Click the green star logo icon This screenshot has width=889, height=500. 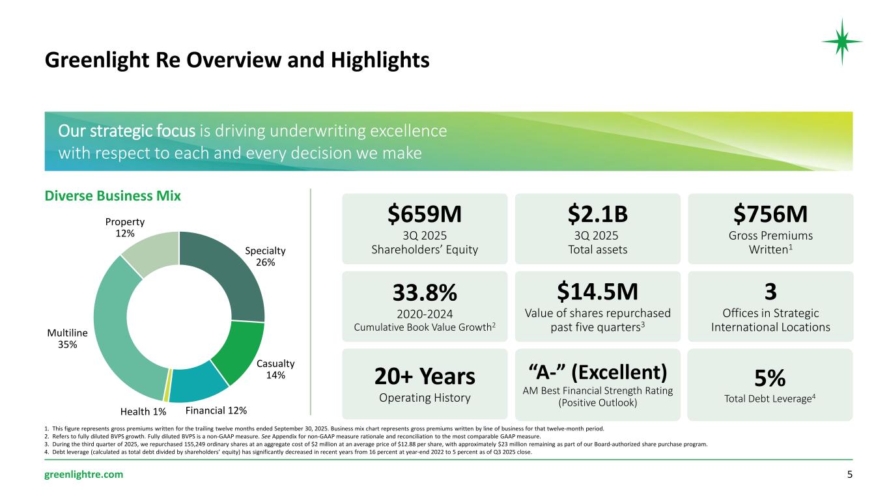841,41
